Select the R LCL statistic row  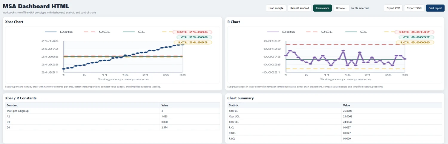click(x=335, y=139)
